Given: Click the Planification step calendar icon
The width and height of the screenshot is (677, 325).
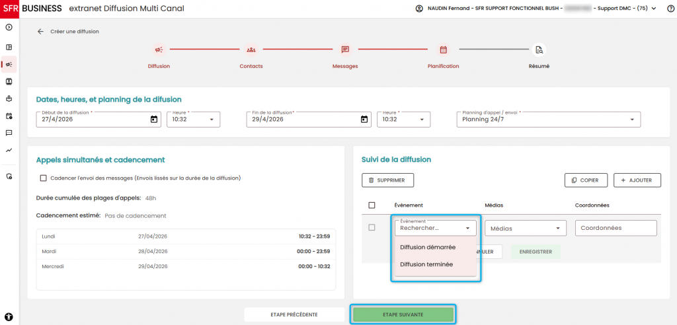Looking at the screenshot, I should click(443, 50).
